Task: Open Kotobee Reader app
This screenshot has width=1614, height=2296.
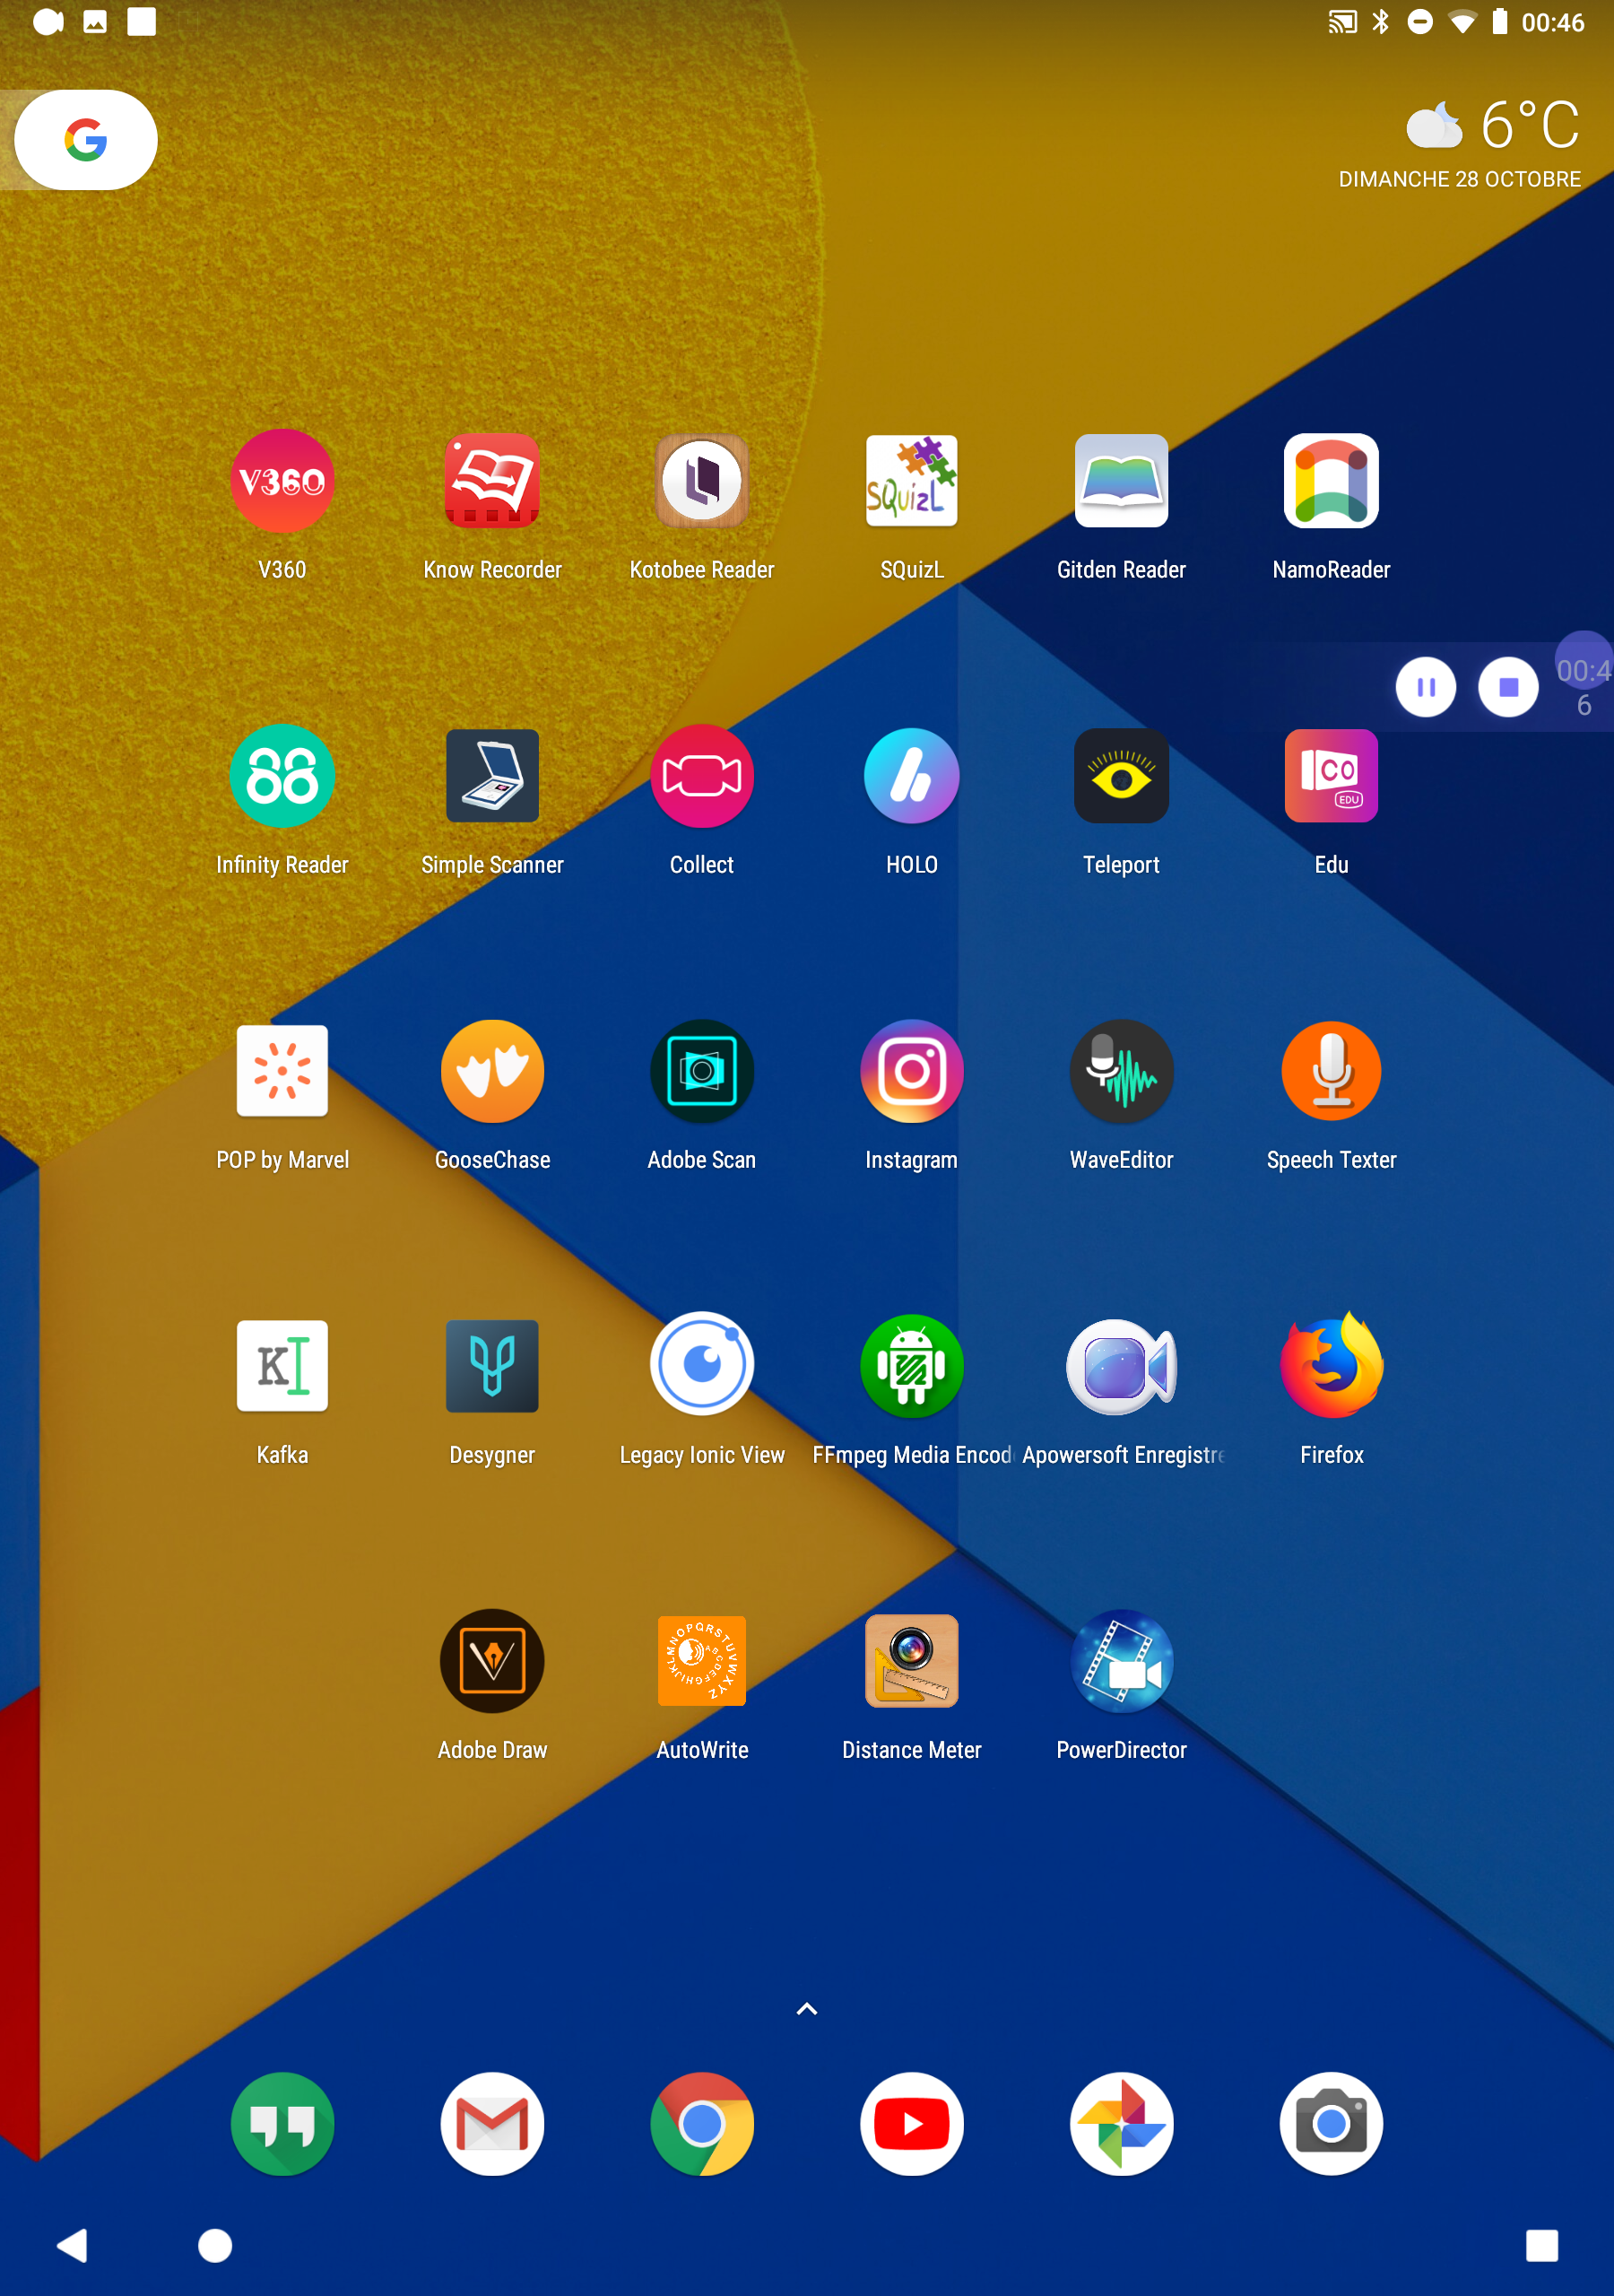Action: (702, 481)
